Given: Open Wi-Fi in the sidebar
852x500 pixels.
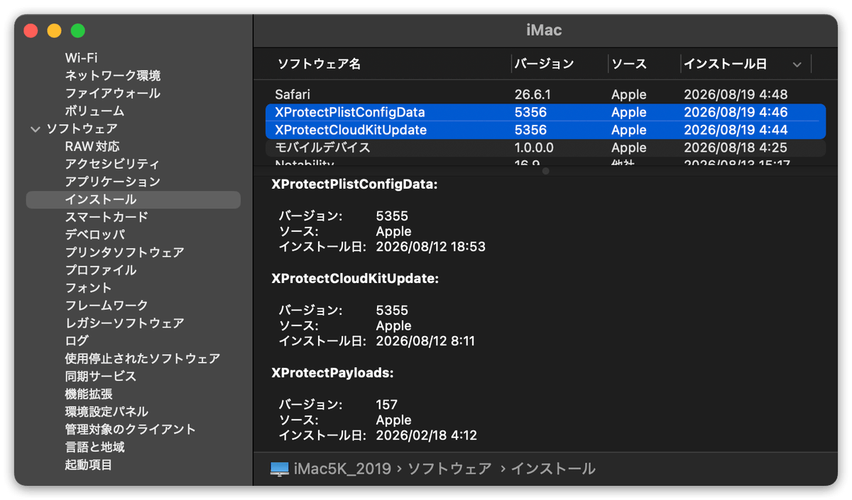Looking at the screenshot, I should (82, 58).
